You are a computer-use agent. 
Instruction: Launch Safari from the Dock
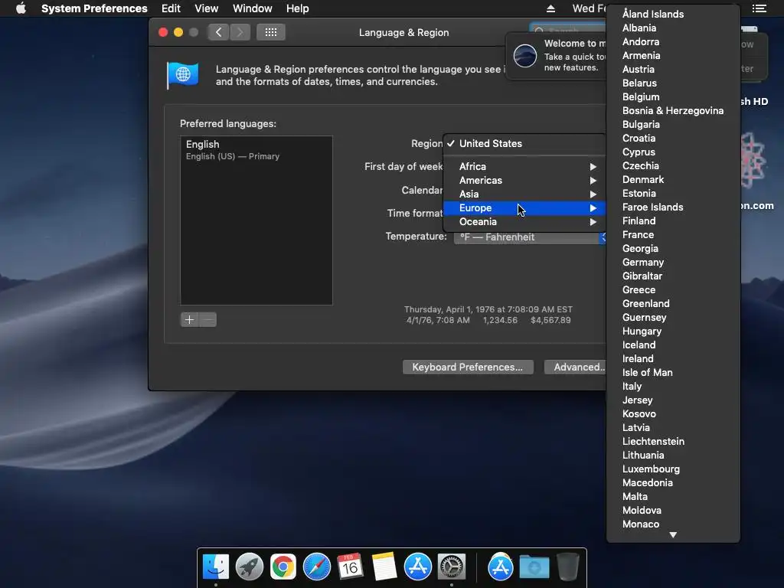(x=316, y=567)
